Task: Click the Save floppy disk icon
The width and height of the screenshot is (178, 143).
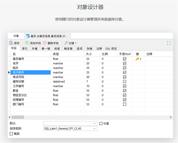Action: tap(11, 43)
